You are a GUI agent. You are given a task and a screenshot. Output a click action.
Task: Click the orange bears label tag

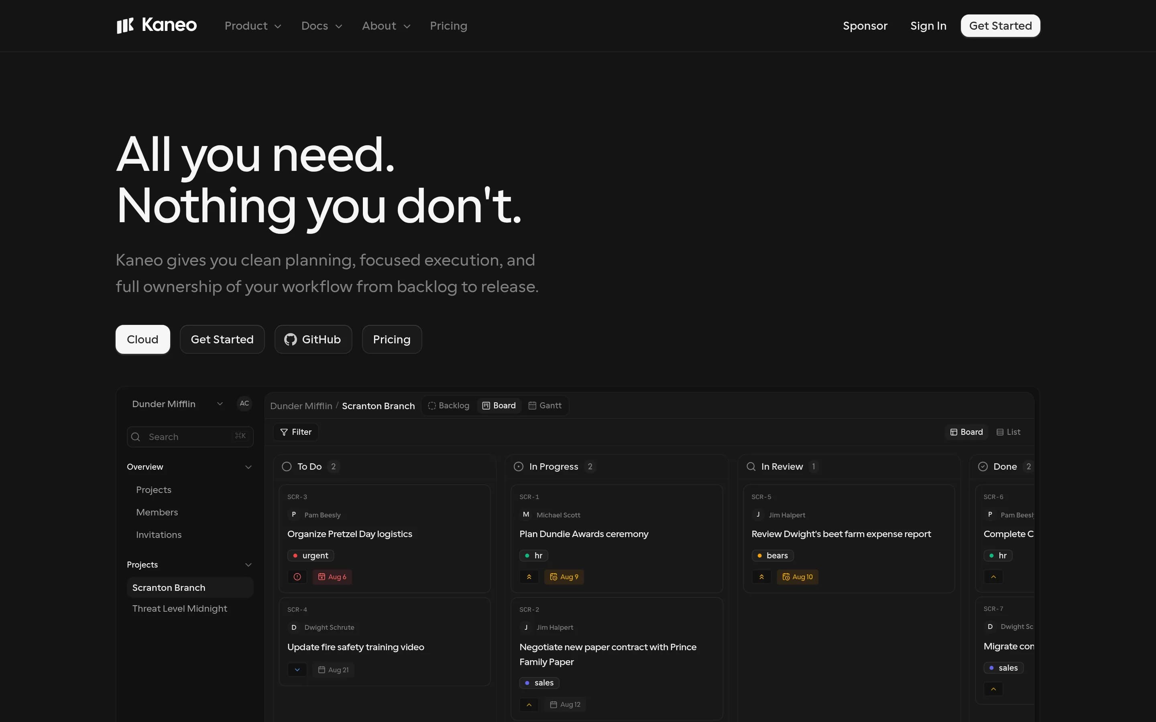click(x=772, y=556)
